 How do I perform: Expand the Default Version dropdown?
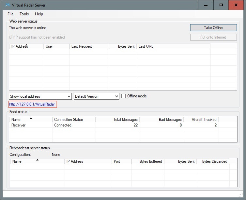pyautogui.click(x=97, y=96)
